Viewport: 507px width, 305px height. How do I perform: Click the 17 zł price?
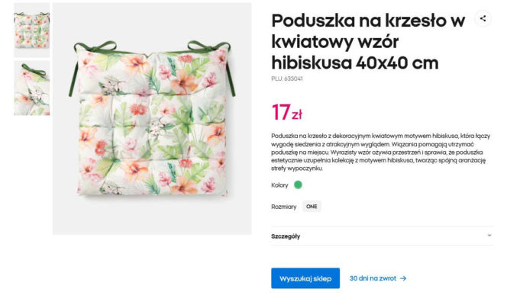[x=287, y=112]
